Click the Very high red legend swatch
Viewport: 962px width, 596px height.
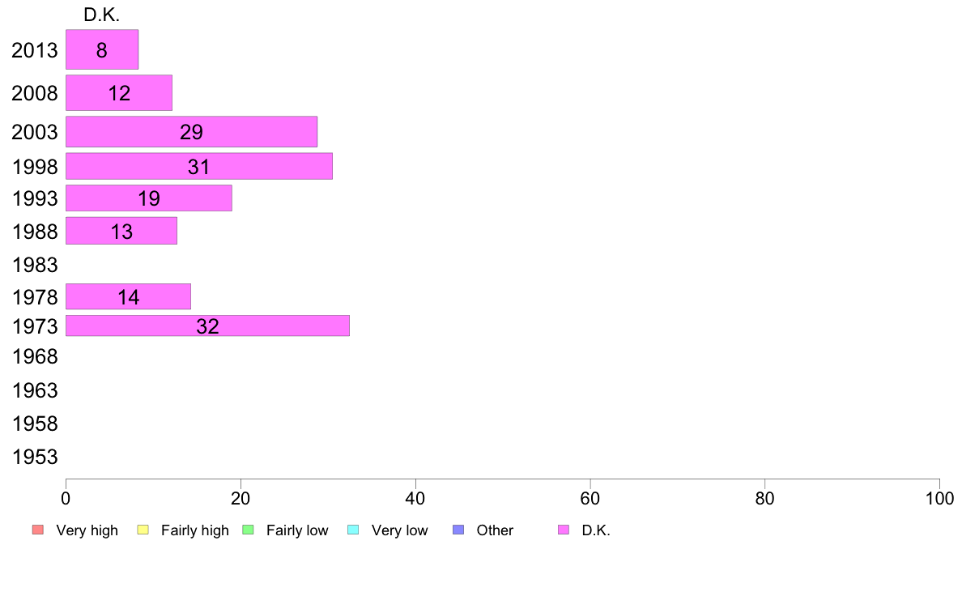click(x=38, y=530)
